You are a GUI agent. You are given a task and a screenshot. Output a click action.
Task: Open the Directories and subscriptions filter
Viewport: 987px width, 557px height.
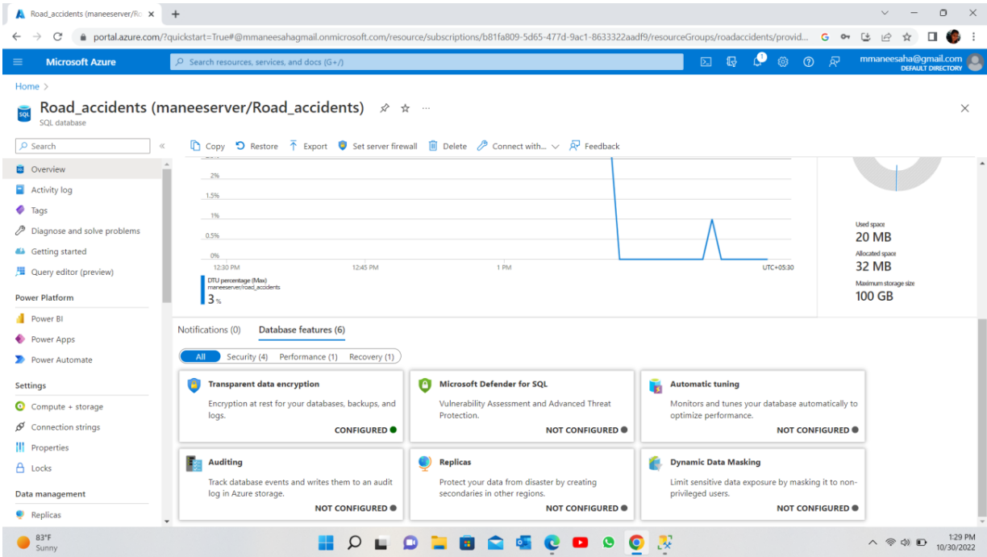(x=731, y=62)
